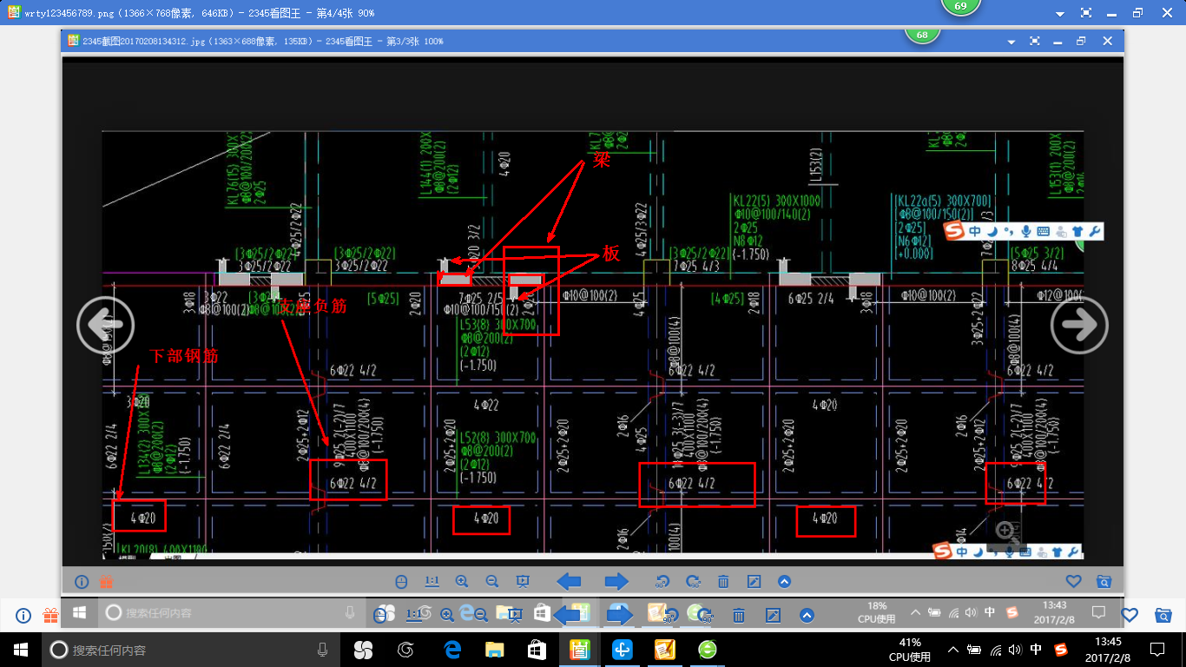Toggle 中 language mode on Sogou bar beside KL22a label

(975, 231)
